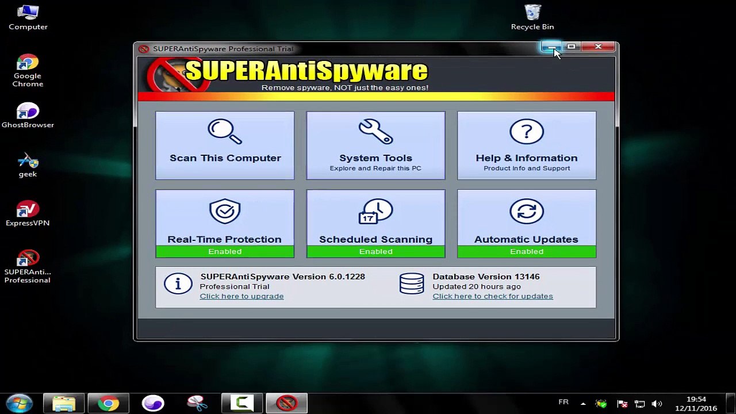Click the FR language indicator
736x414 pixels.
click(563, 402)
